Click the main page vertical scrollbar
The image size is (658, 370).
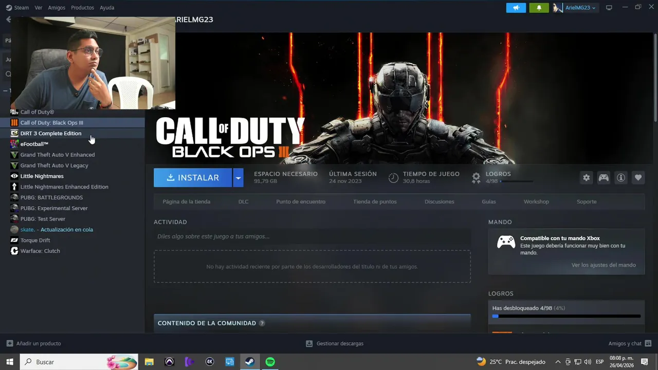tap(655, 77)
